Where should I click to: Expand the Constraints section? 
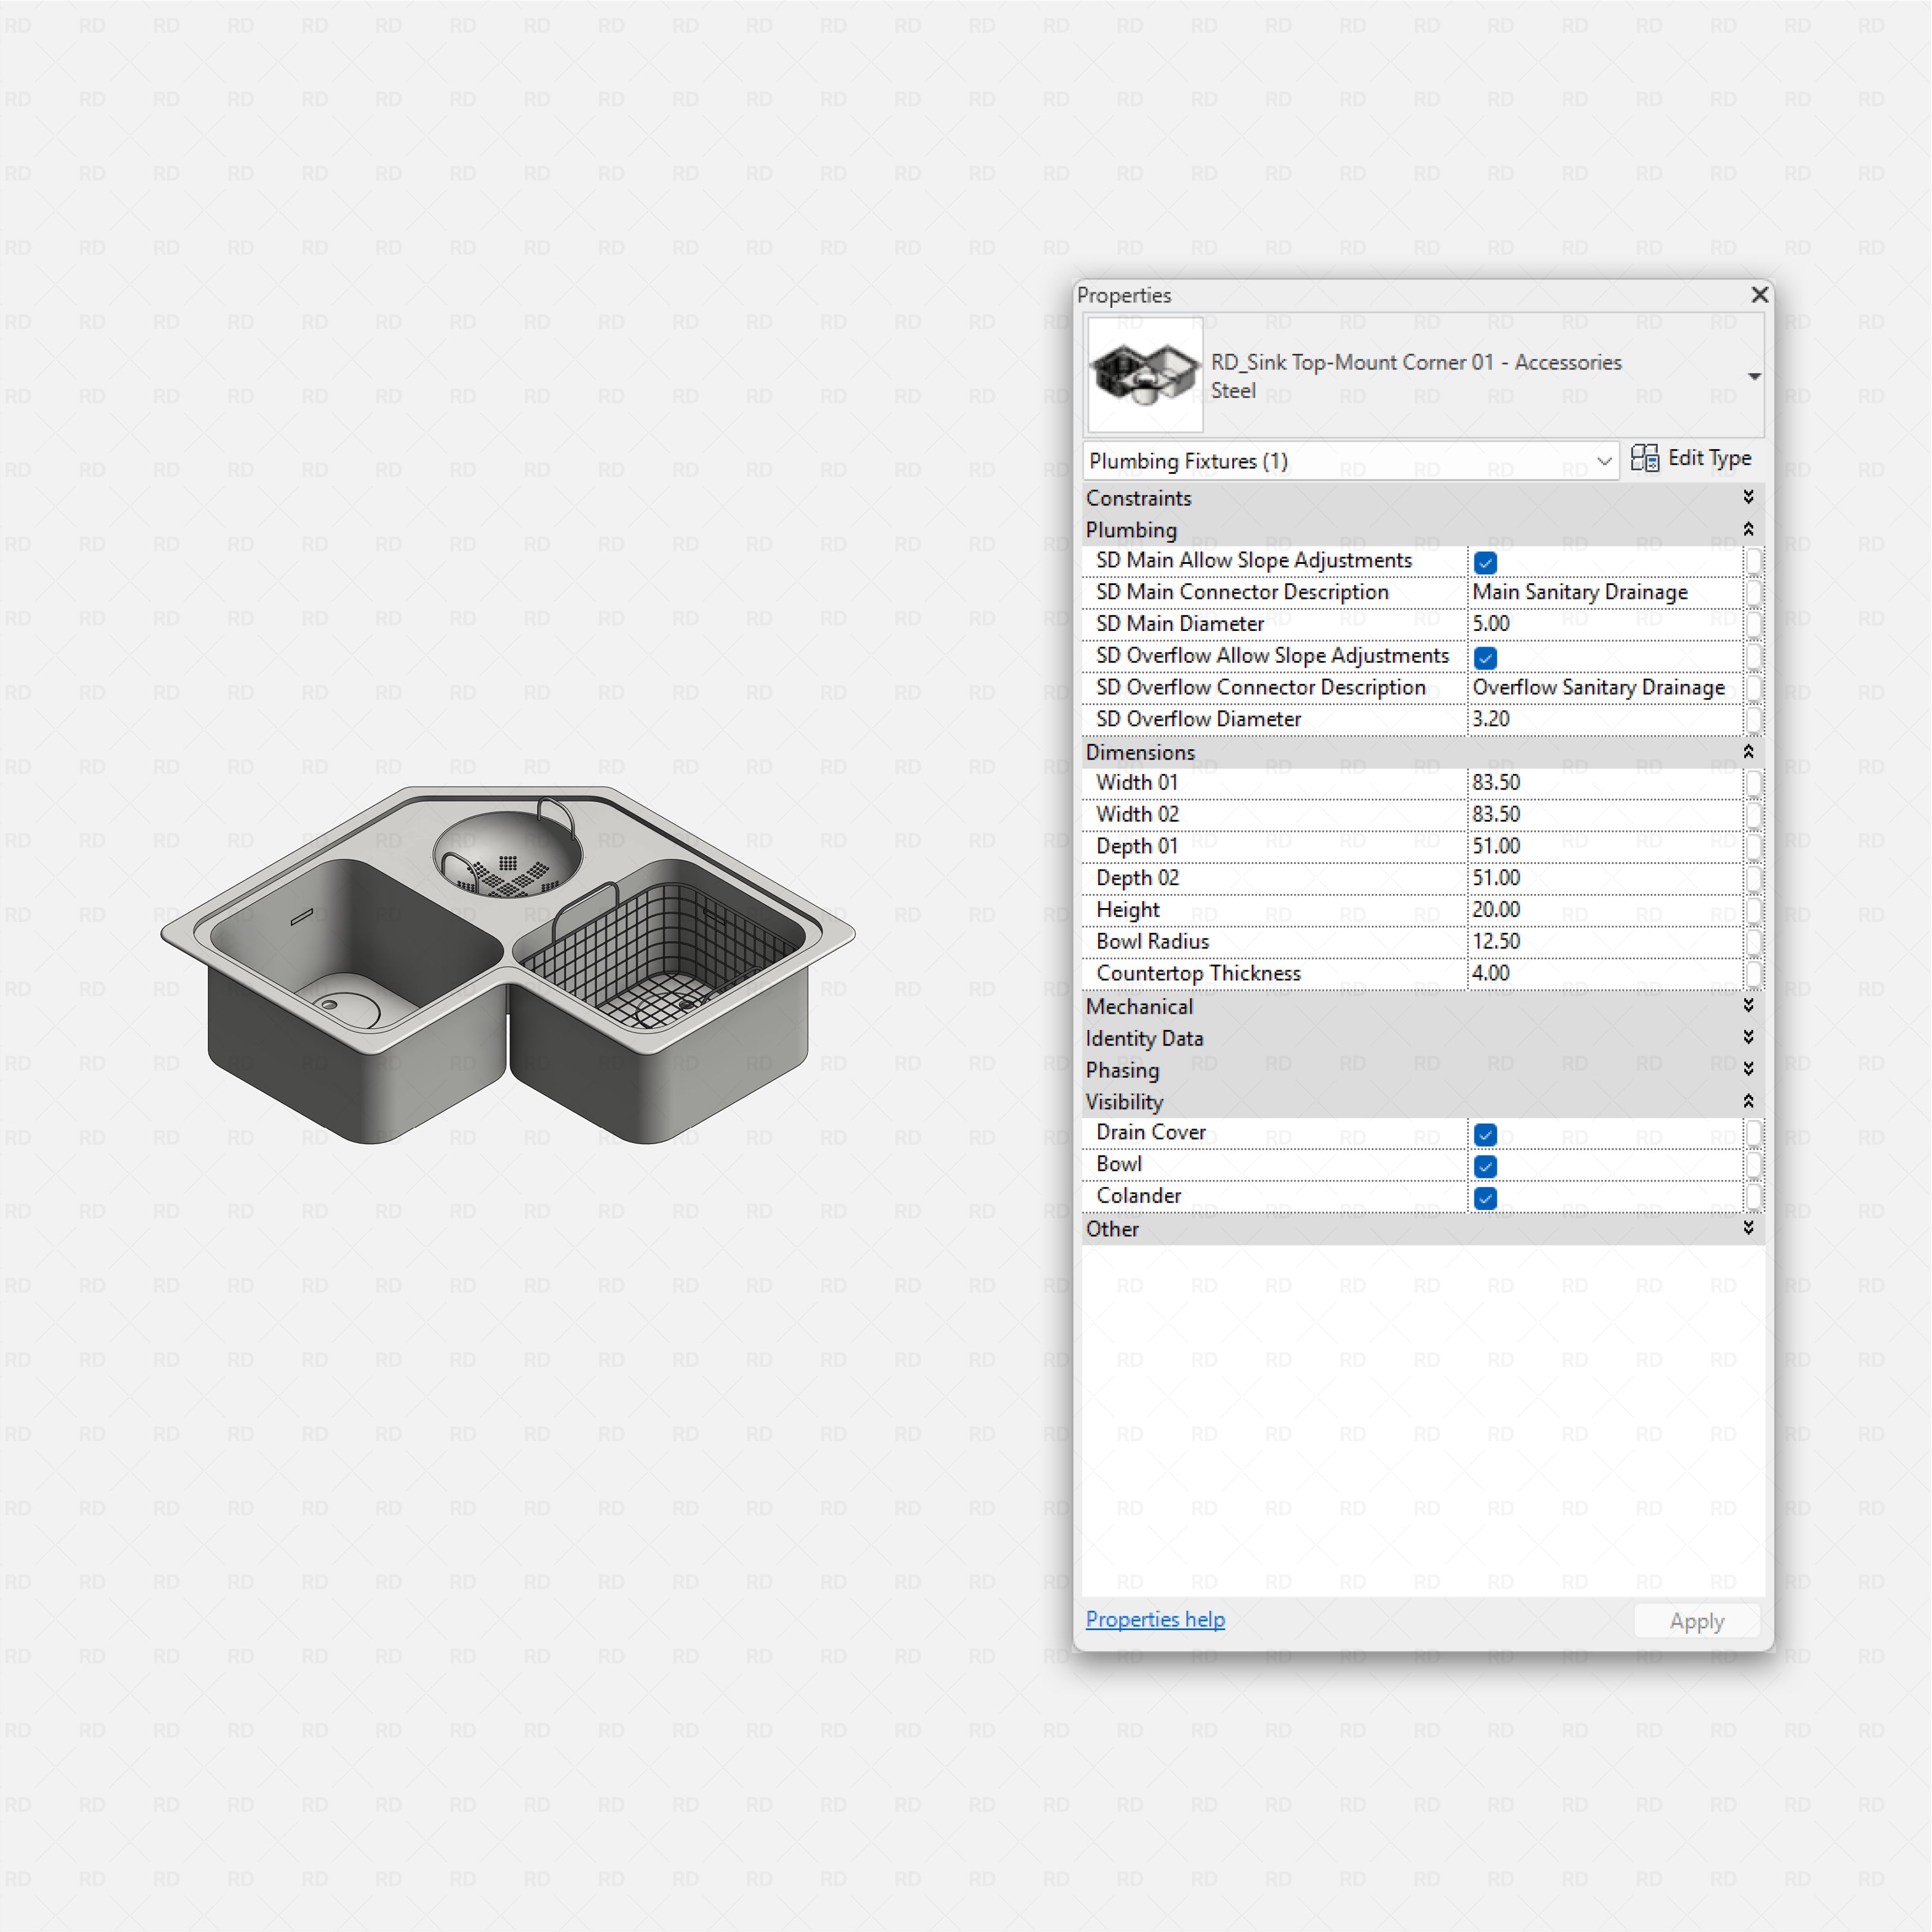[1749, 497]
